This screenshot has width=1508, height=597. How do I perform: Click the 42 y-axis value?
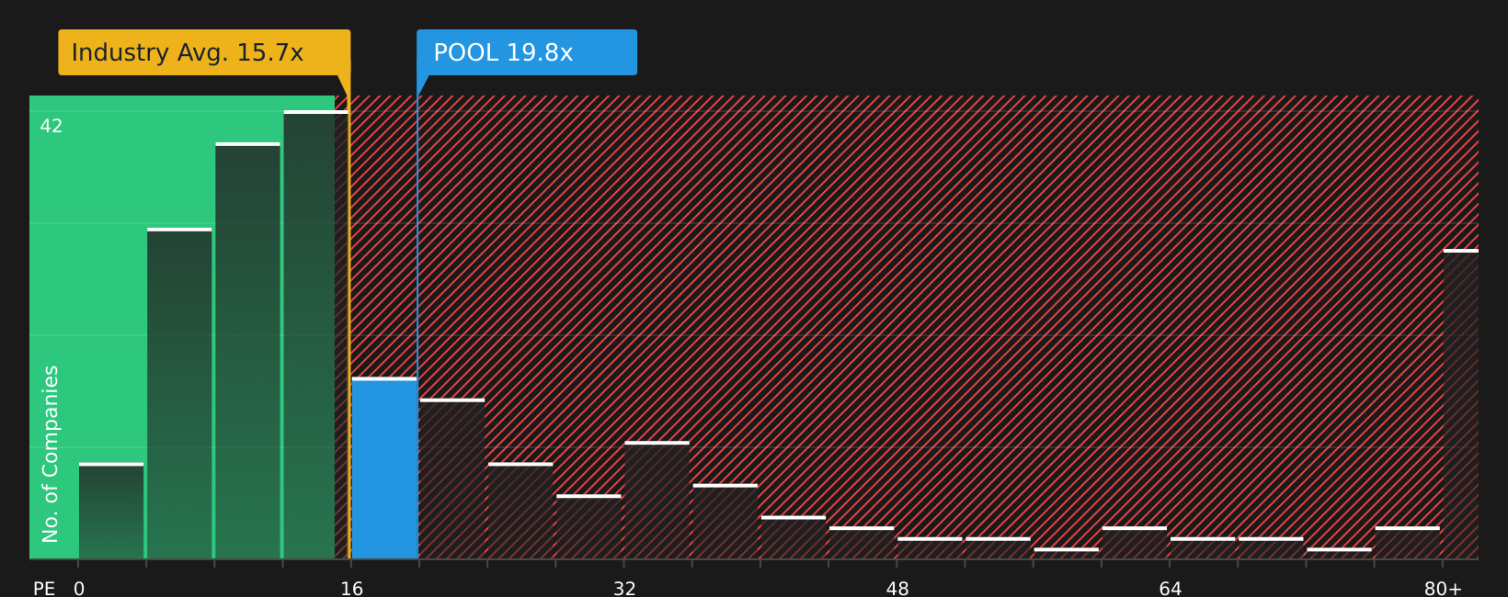click(51, 126)
